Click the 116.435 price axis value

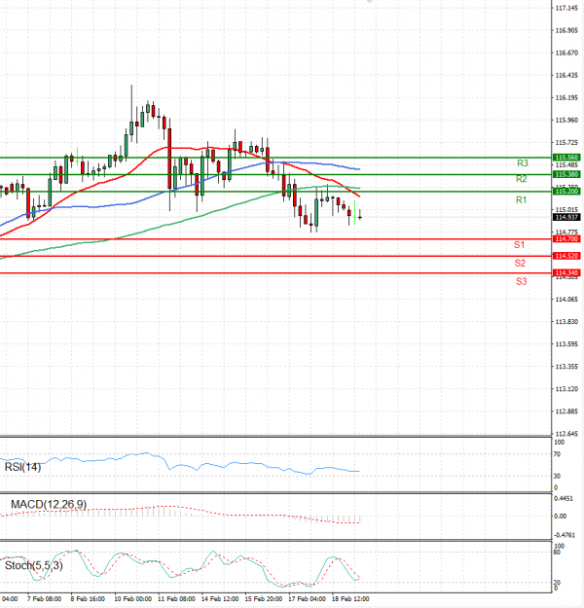point(566,75)
